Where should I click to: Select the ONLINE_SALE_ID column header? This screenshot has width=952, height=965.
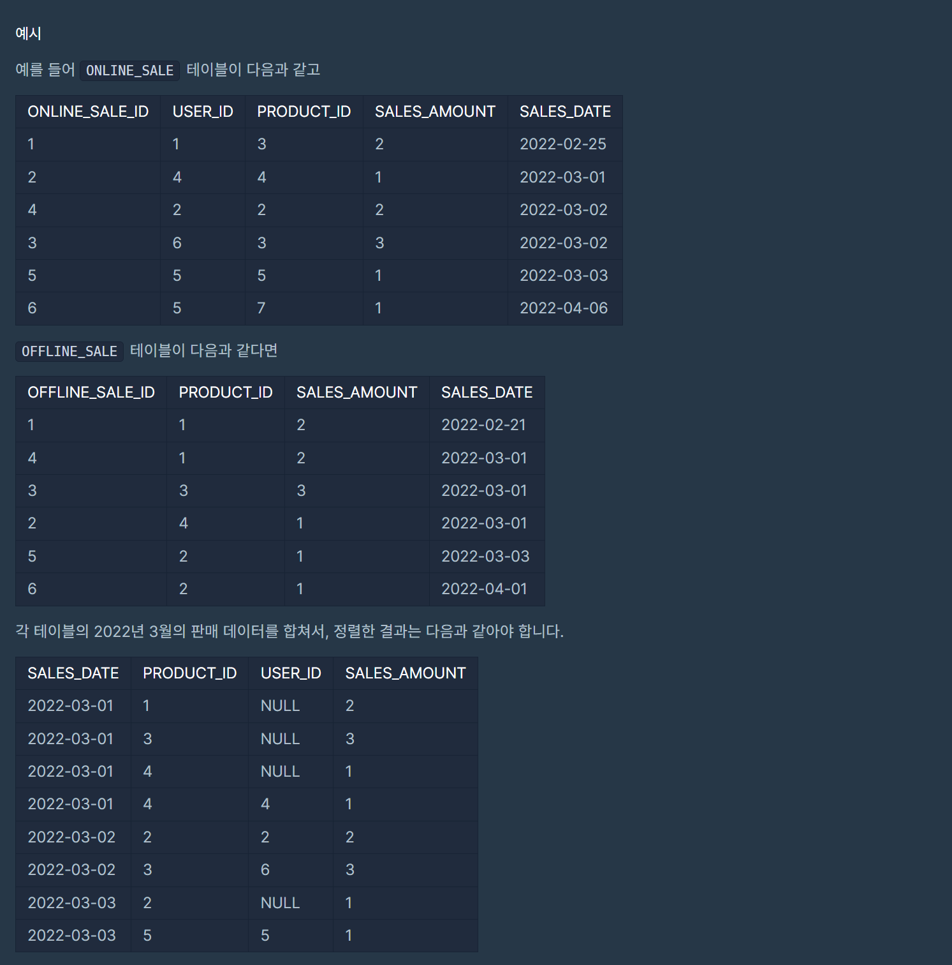pos(87,111)
